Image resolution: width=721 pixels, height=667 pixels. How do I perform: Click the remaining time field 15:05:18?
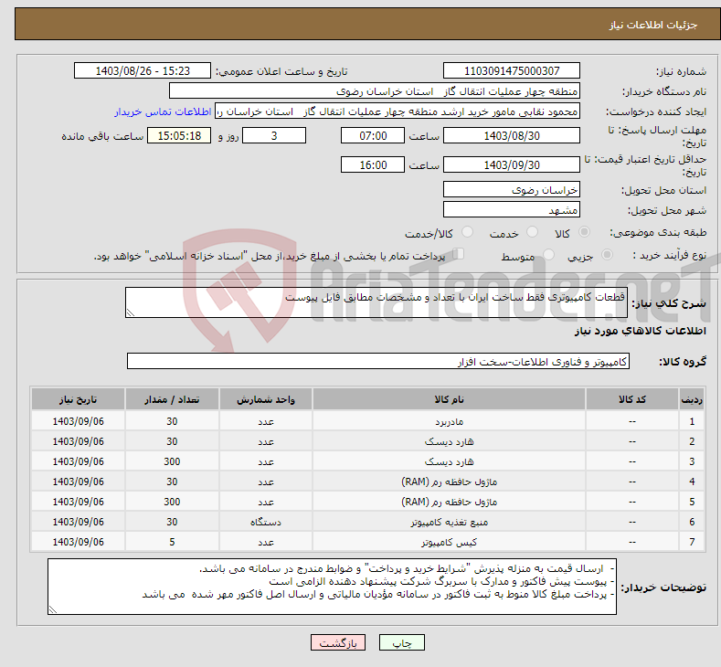179,136
